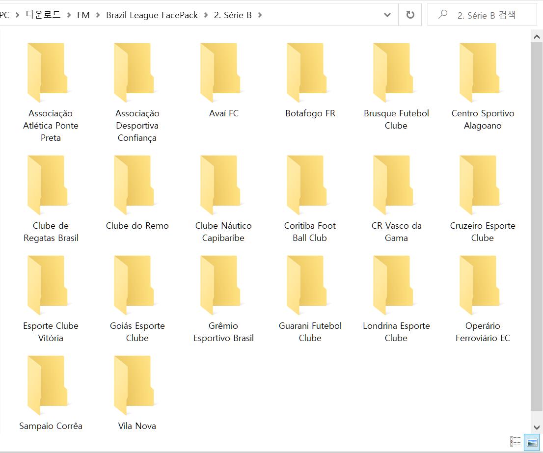Go to the FM breadcrumb folder
Image resolution: width=543 pixels, height=453 pixels.
coord(83,15)
